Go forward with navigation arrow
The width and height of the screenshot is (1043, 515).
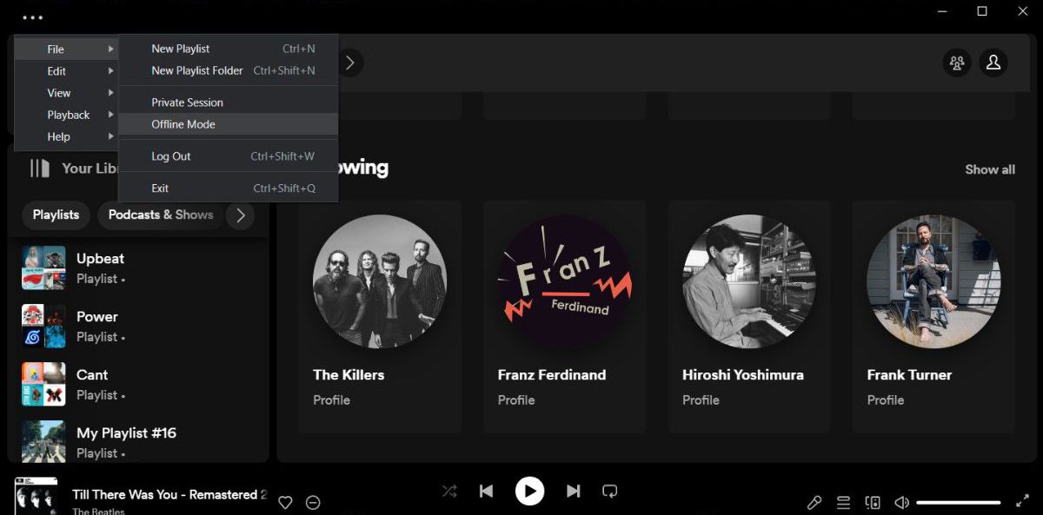click(349, 63)
